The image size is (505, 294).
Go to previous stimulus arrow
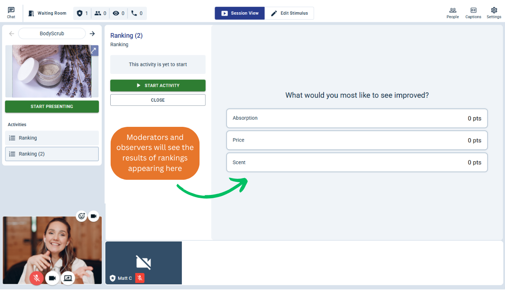click(x=11, y=34)
